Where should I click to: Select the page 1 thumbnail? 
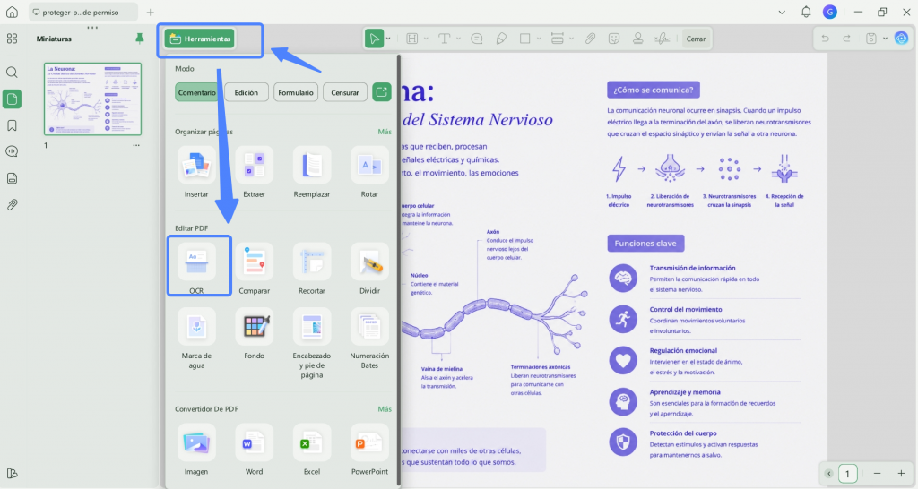coord(92,99)
